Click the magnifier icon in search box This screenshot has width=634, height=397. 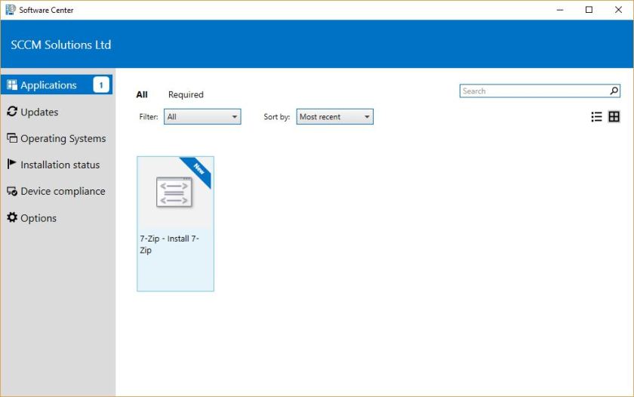(614, 91)
